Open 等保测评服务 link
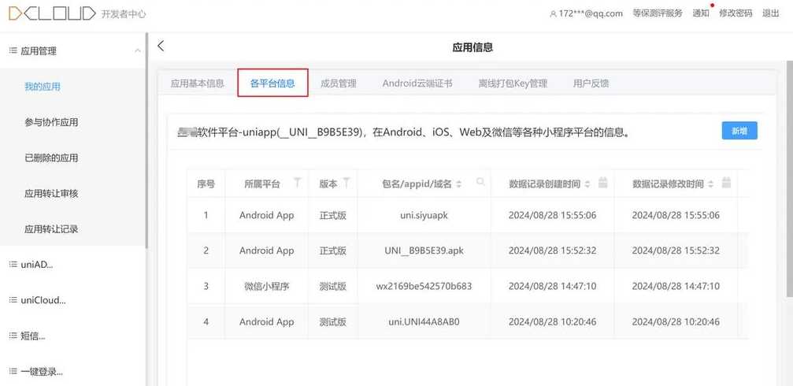This screenshot has width=793, height=386. [657, 13]
